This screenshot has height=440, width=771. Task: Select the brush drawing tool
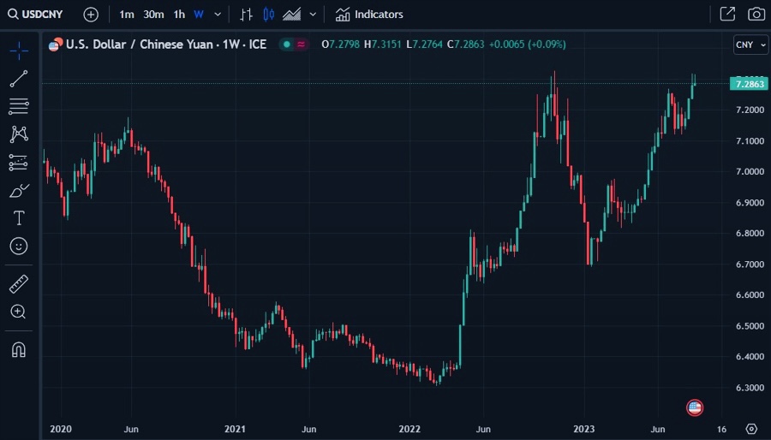tap(19, 190)
